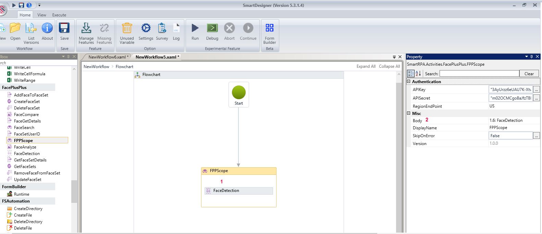Open the Survey option
Image resolution: width=542 pixels, height=234 pixels.
(x=162, y=28)
